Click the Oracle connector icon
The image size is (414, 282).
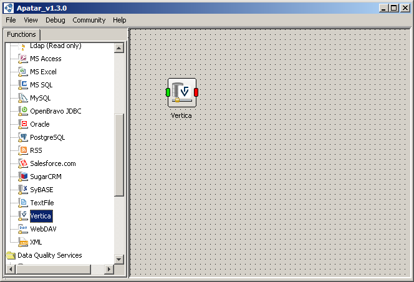[x=23, y=124]
